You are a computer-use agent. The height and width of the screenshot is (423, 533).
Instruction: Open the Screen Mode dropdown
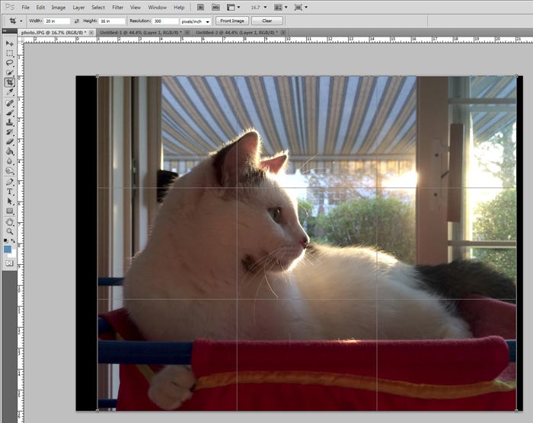point(301,7)
